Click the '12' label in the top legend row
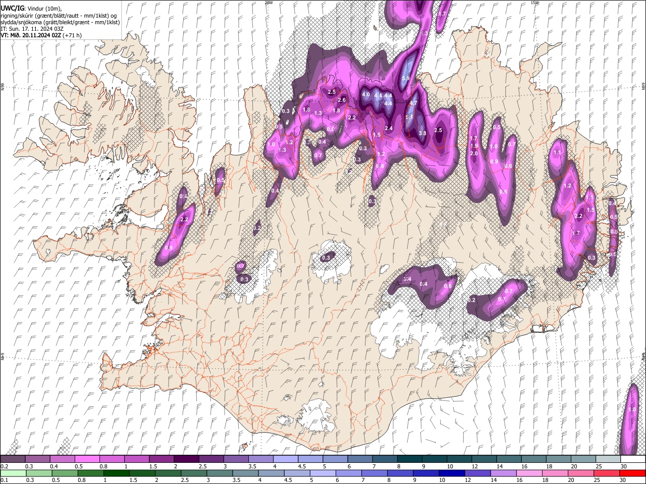Viewport: 646px width, 484px height. coord(475,466)
